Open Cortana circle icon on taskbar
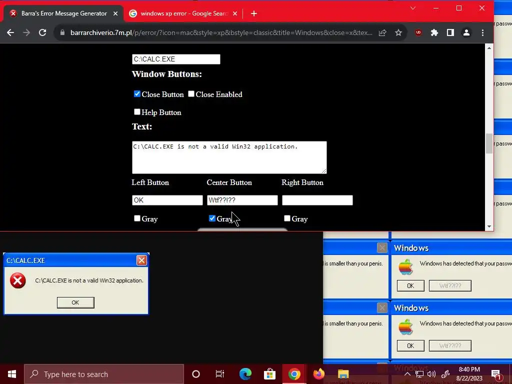 196,374
